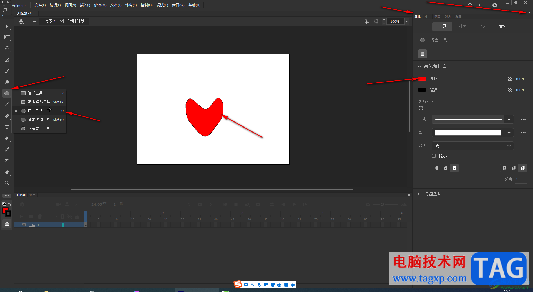The width and height of the screenshot is (533, 292).
Task: Select the Selection arrow tool
Action: tap(7, 26)
